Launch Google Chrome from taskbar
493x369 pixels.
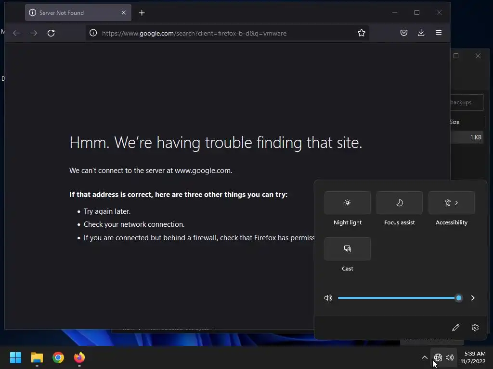pos(58,357)
